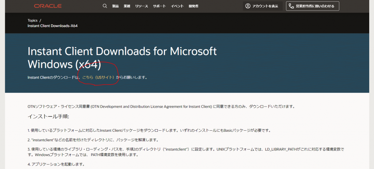Click the Instant Client Downloads-X64 breadcrumb
The height and width of the screenshot is (169, 374).
(52, 26)
